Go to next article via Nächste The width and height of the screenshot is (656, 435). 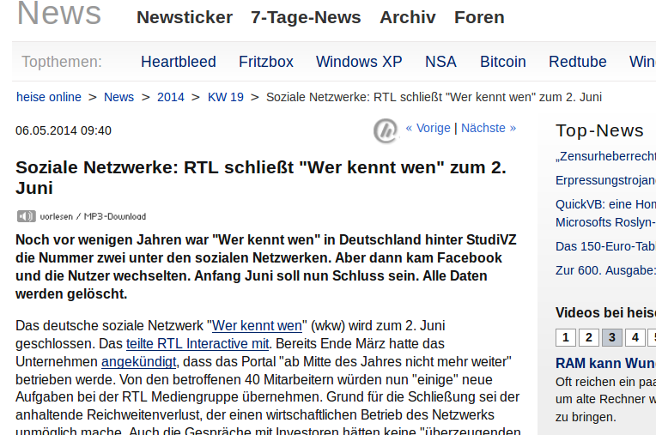489,128
